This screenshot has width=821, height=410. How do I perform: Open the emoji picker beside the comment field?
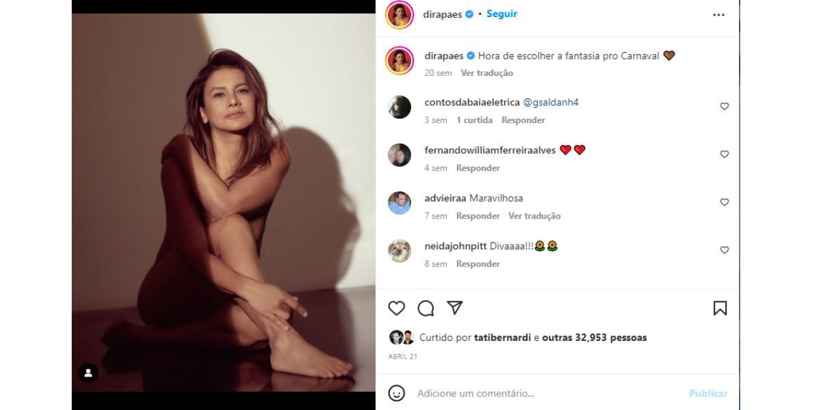coord(395,393)
